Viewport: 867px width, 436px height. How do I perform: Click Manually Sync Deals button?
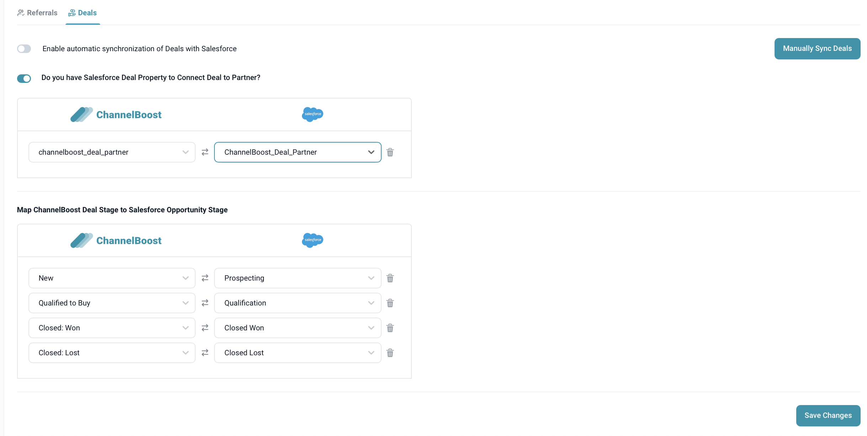817,49
